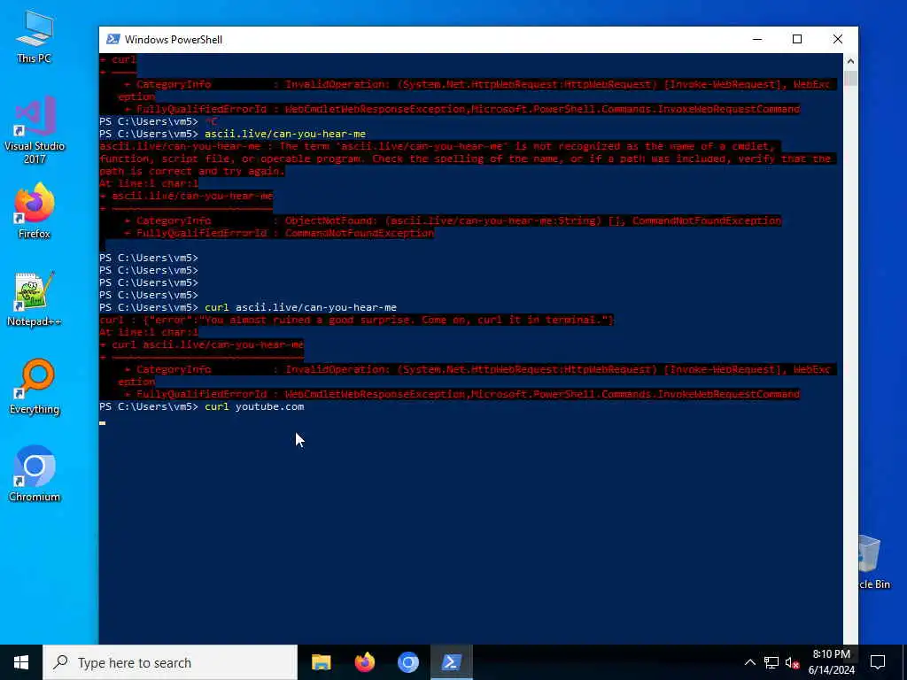907x680 pixels.
Task: Click the PowerShell vertical scrollbar thumb
Action: (x=850, y=78)
